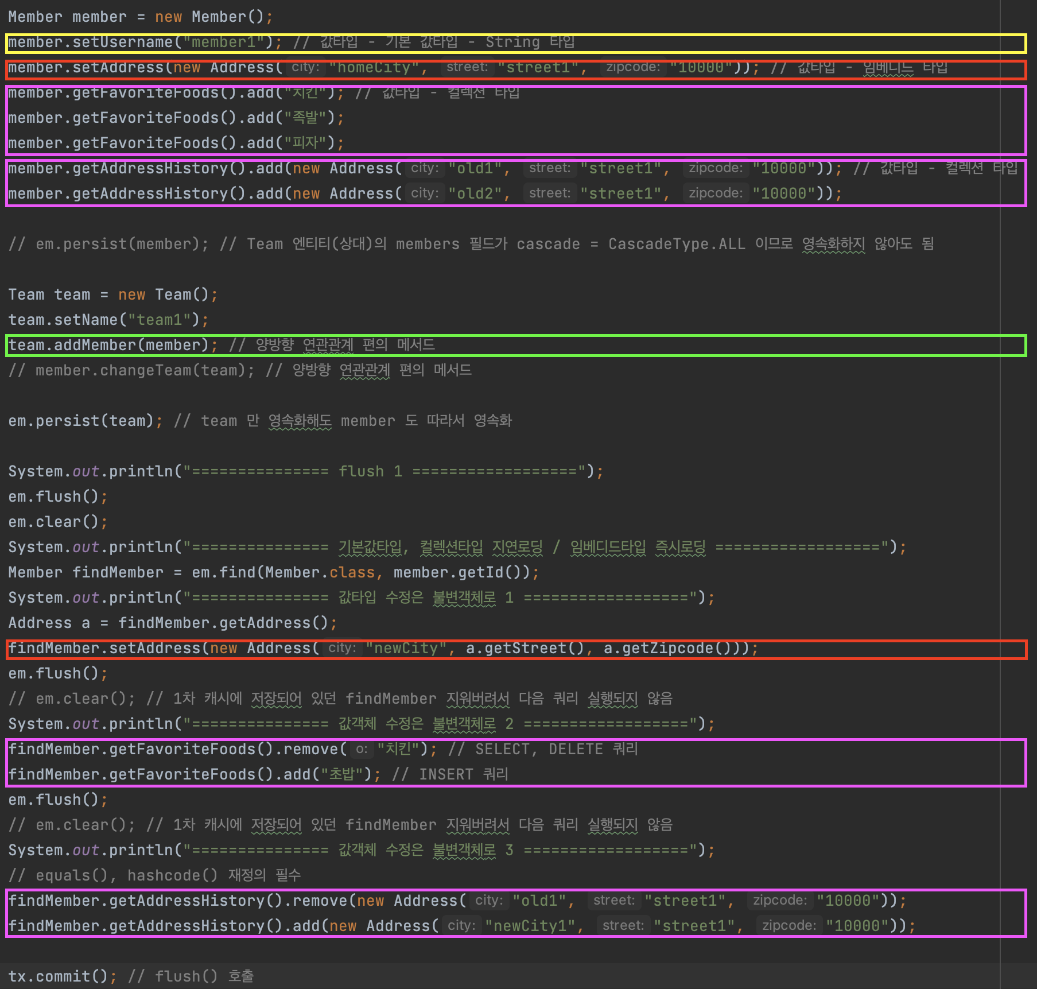The image size is (1037, 989).
Task: Click the "newCity1" string in getAddressHistory().add line
Action: (530, 926)
